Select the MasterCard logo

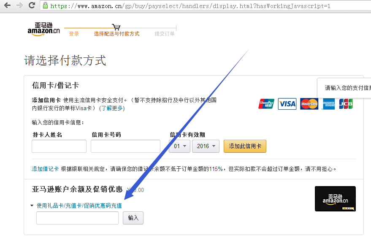tap(309, 104)
